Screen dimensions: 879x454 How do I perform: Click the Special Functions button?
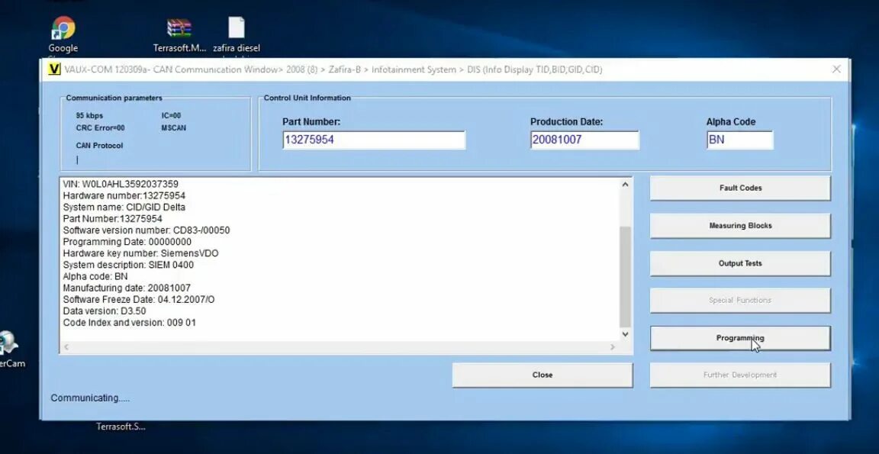740,301
